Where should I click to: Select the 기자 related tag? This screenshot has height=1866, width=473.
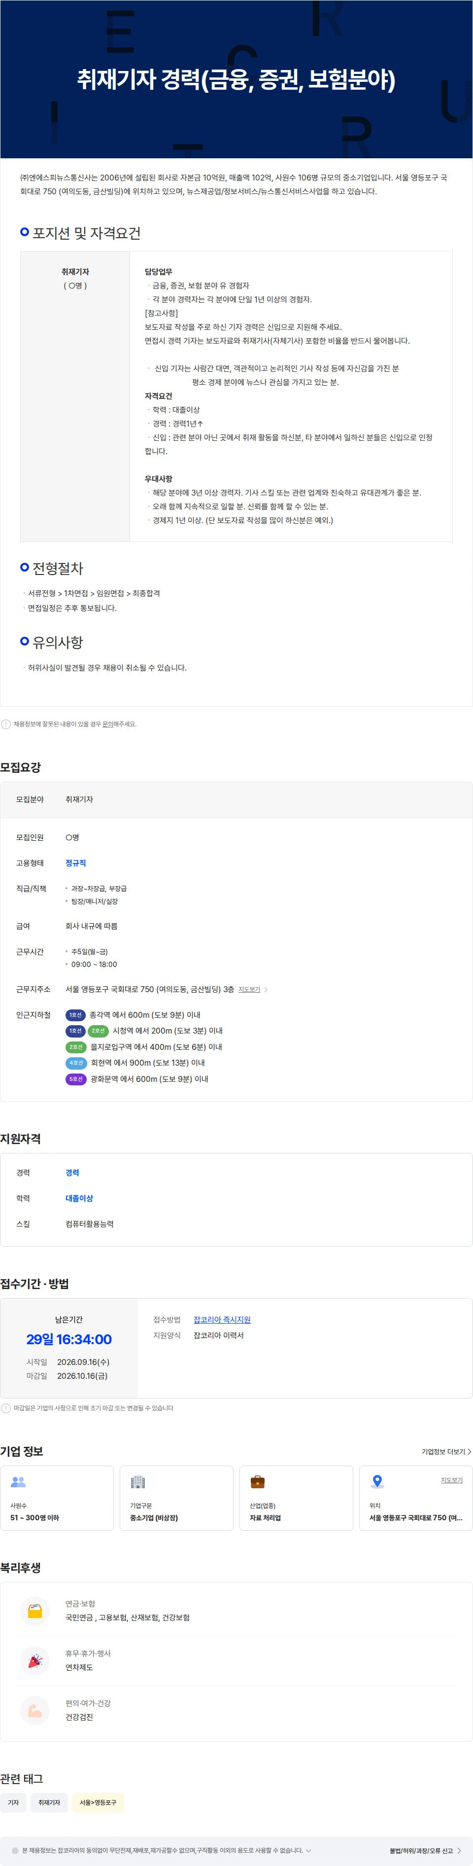13,1802
